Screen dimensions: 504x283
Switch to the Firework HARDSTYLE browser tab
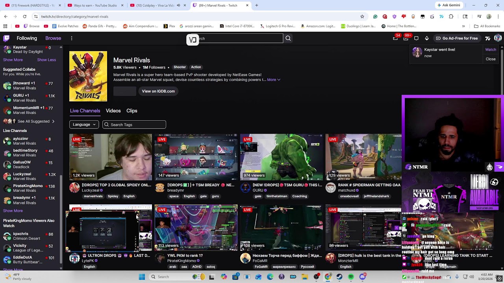coord(33,6)
